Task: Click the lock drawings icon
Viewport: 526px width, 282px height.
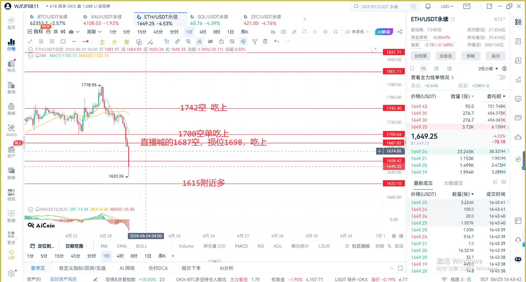Action: 221,42
